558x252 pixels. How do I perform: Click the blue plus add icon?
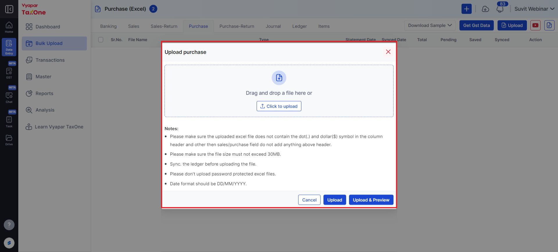click(466, 9)
